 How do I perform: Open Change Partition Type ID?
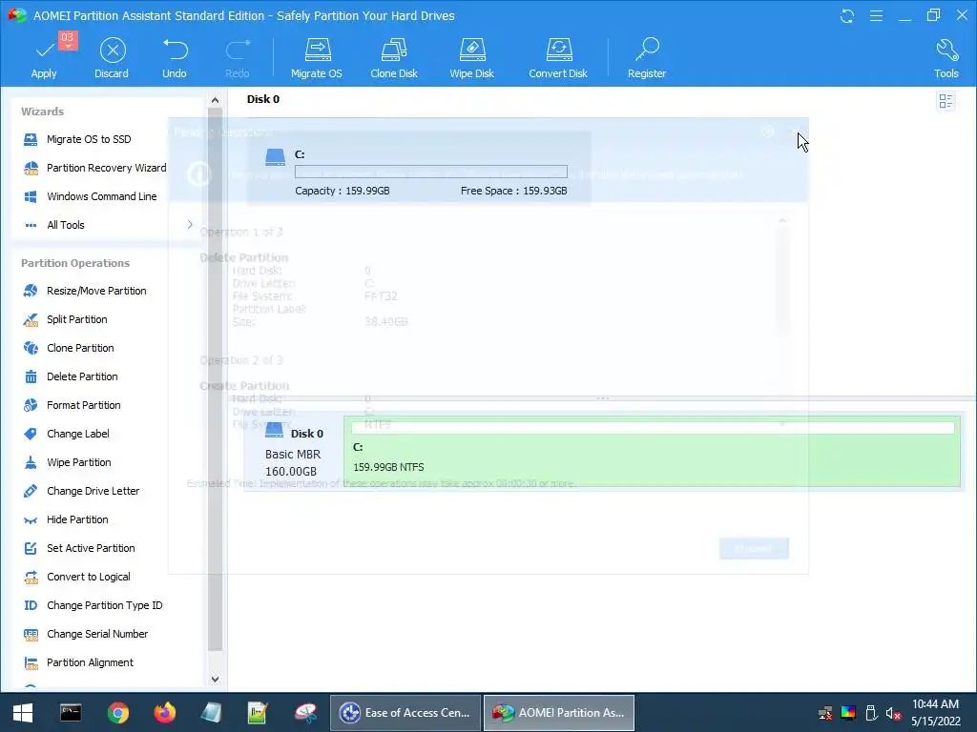(93, 605)
